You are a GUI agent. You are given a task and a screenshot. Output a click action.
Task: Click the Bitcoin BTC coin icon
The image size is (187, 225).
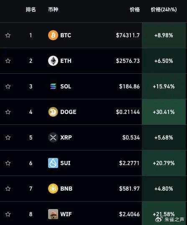coord(53,35)
